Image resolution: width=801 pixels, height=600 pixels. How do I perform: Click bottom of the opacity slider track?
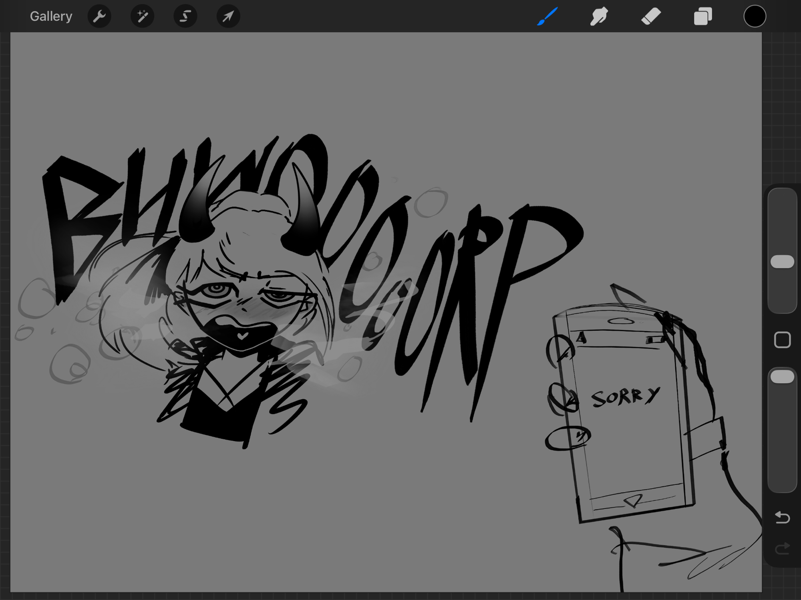click(x=782, y=484)
